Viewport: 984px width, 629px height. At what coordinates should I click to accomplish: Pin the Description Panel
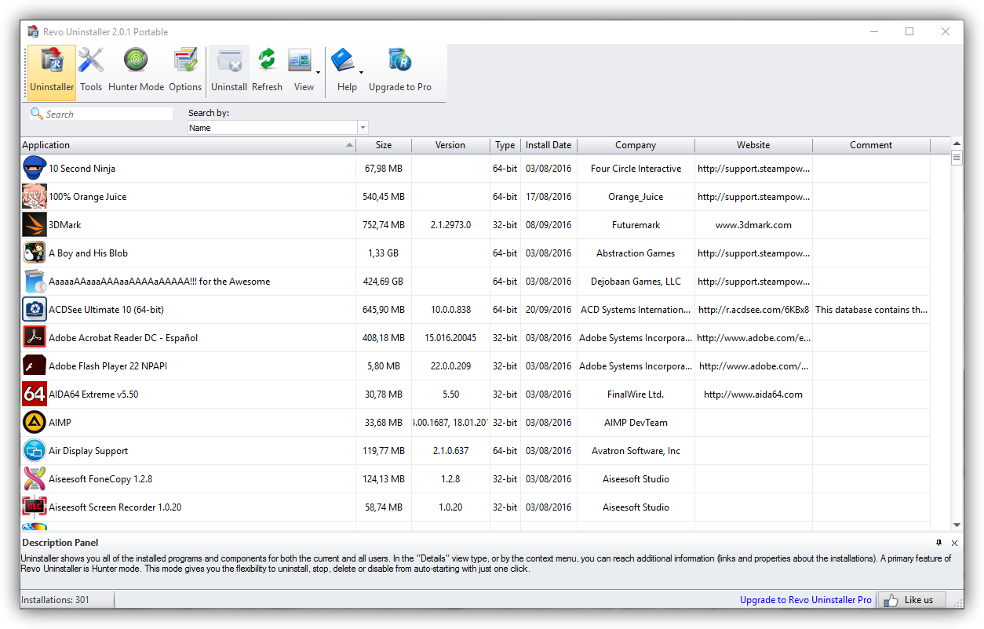click(x=938, y=543)
